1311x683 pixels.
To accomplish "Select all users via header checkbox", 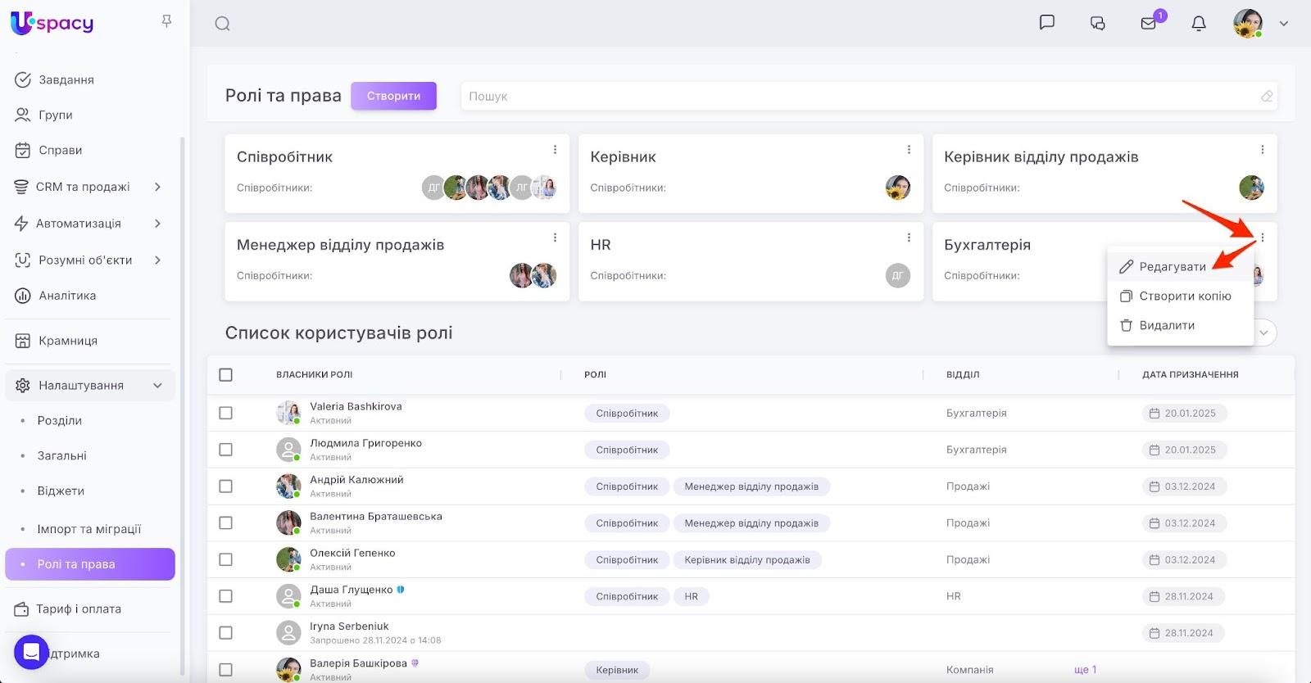I will pos(226,375).
